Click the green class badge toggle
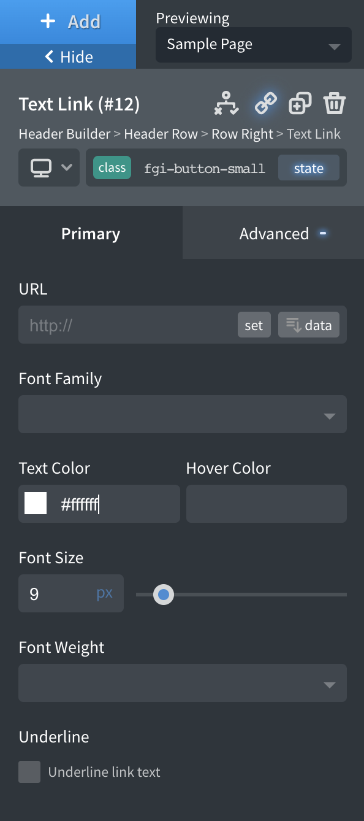Image resolution: width=364 pixels, height=821 pixels. pyautogui.click(x=112, y=167)
